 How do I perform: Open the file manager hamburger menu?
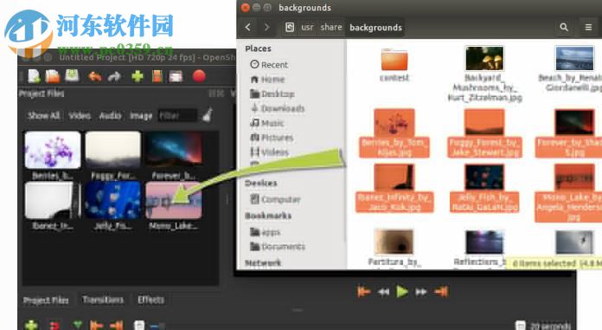588,28
